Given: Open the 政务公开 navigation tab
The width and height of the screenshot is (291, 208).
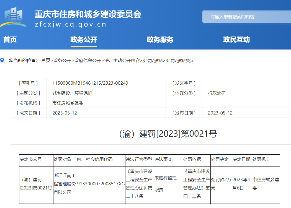Looking at the screenshot, I should click(x=84, y=40).
